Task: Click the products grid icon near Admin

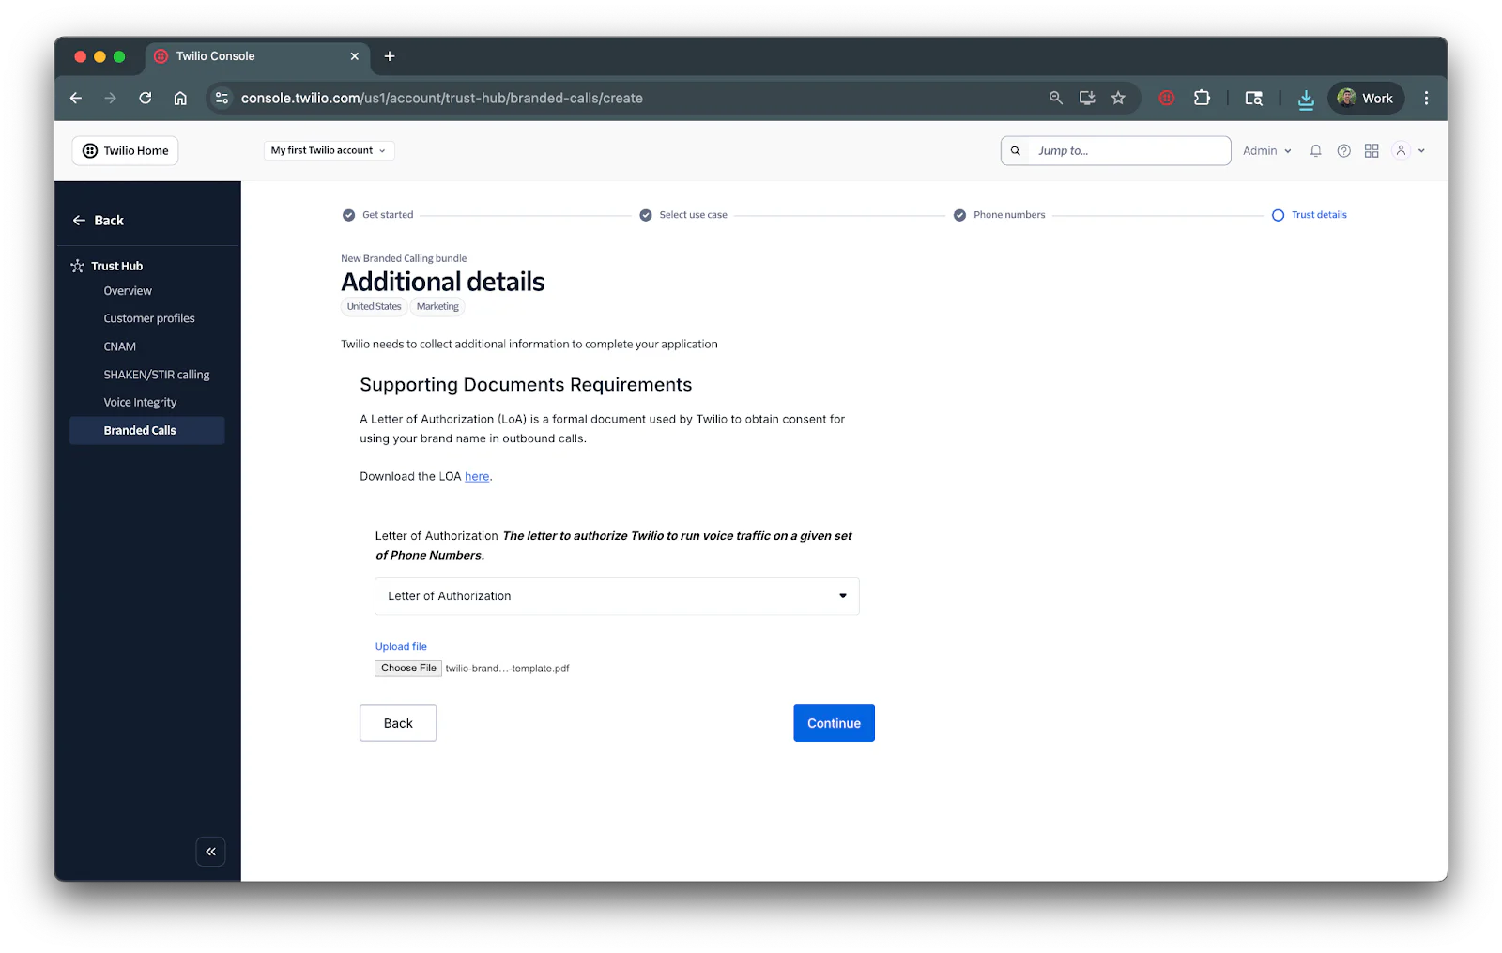Action: click(x=1371, y=150)
